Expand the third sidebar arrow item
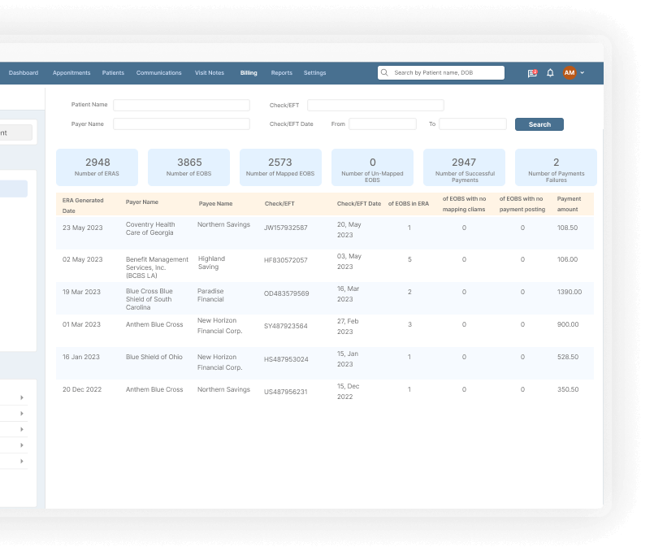 tap(22, 429)
